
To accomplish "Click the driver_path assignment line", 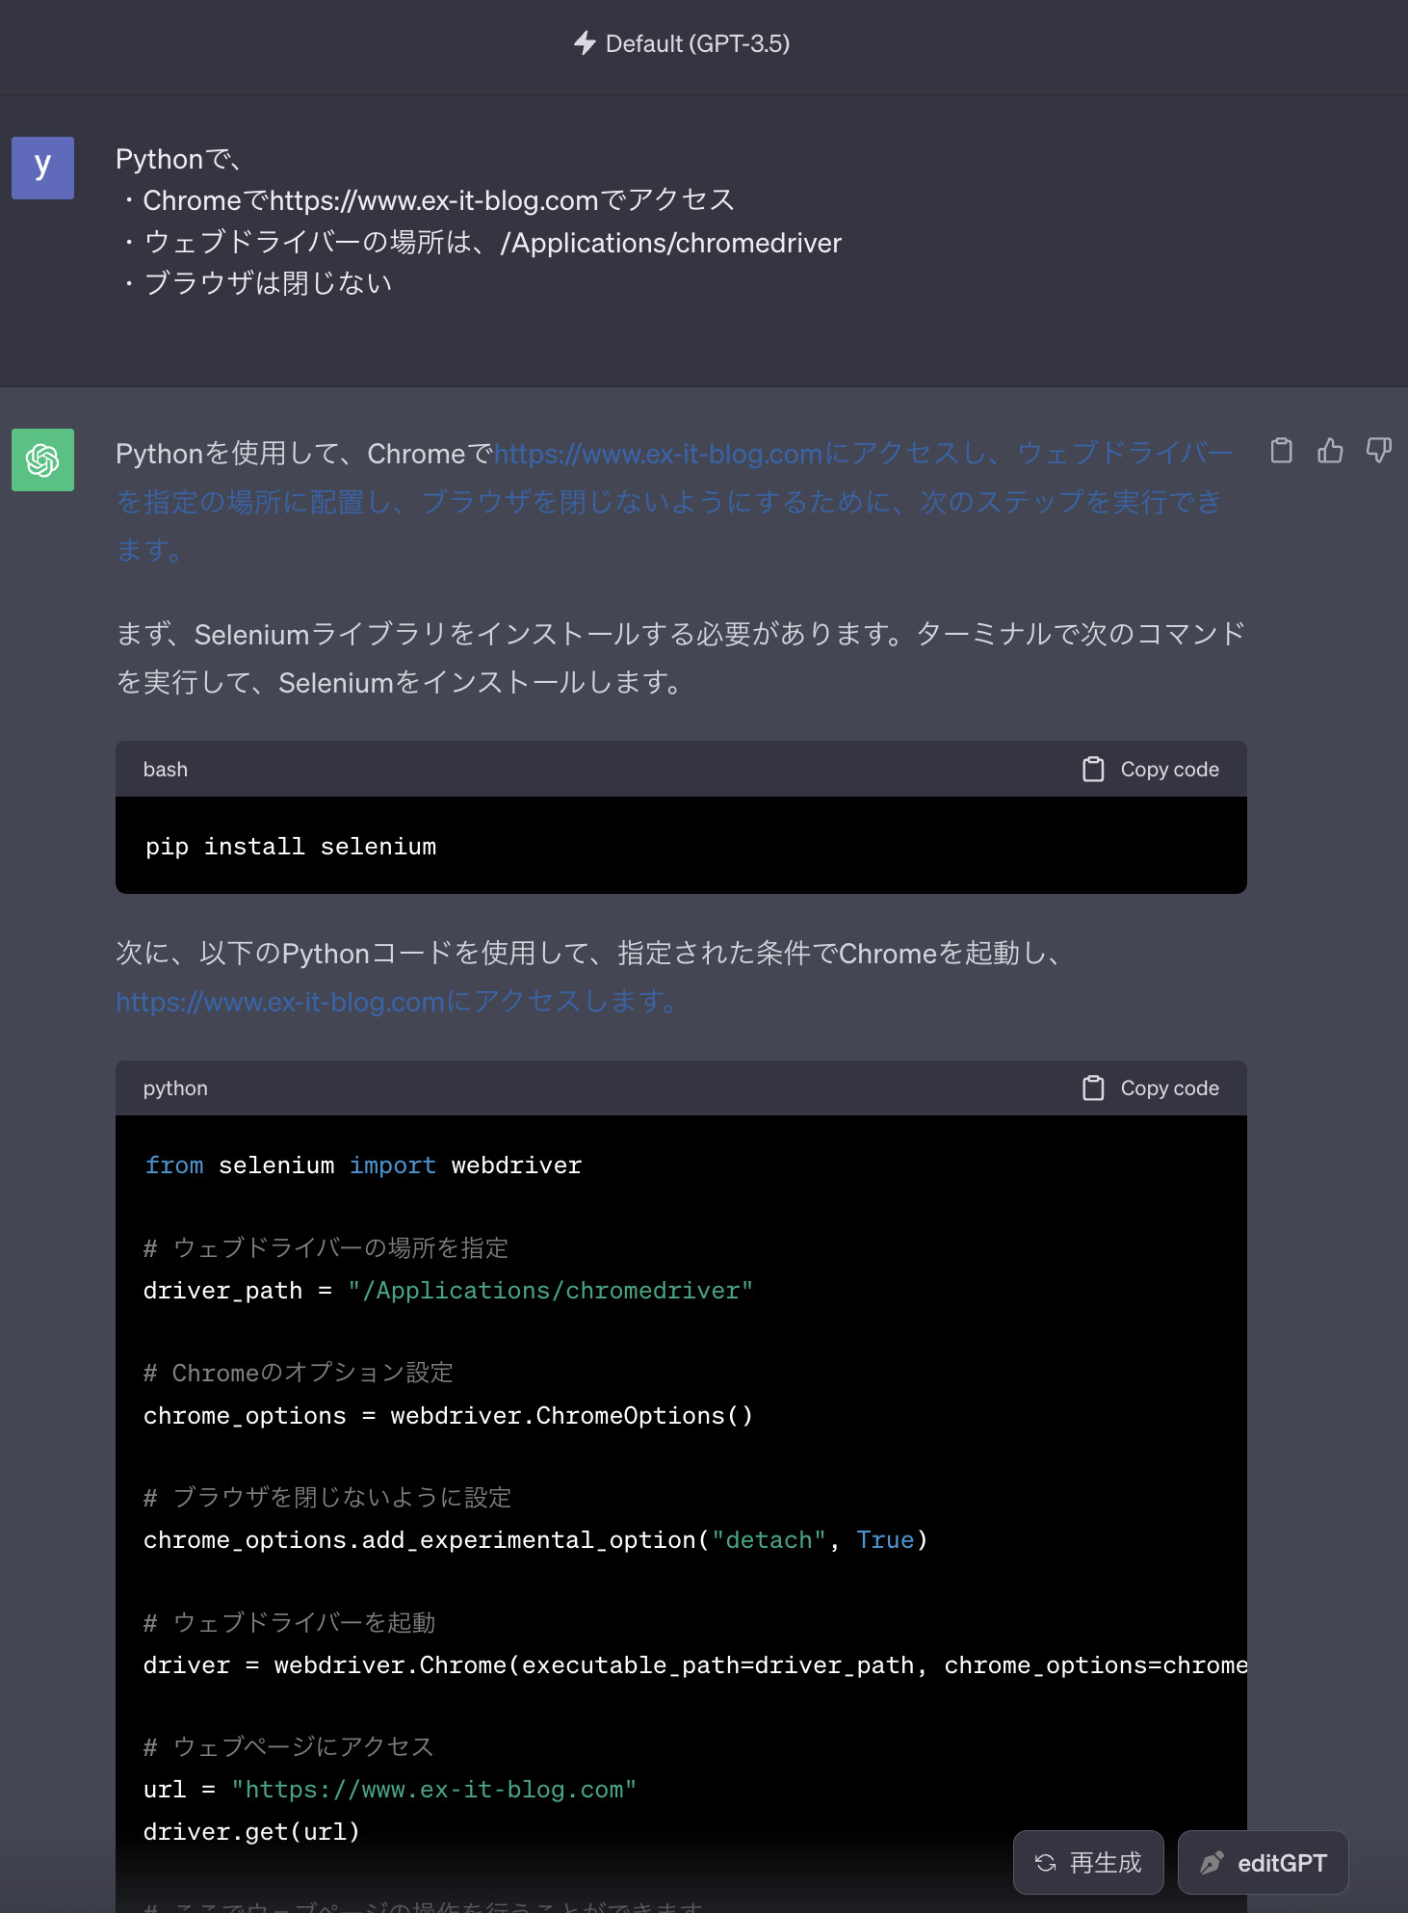I will click(448, 1290).
